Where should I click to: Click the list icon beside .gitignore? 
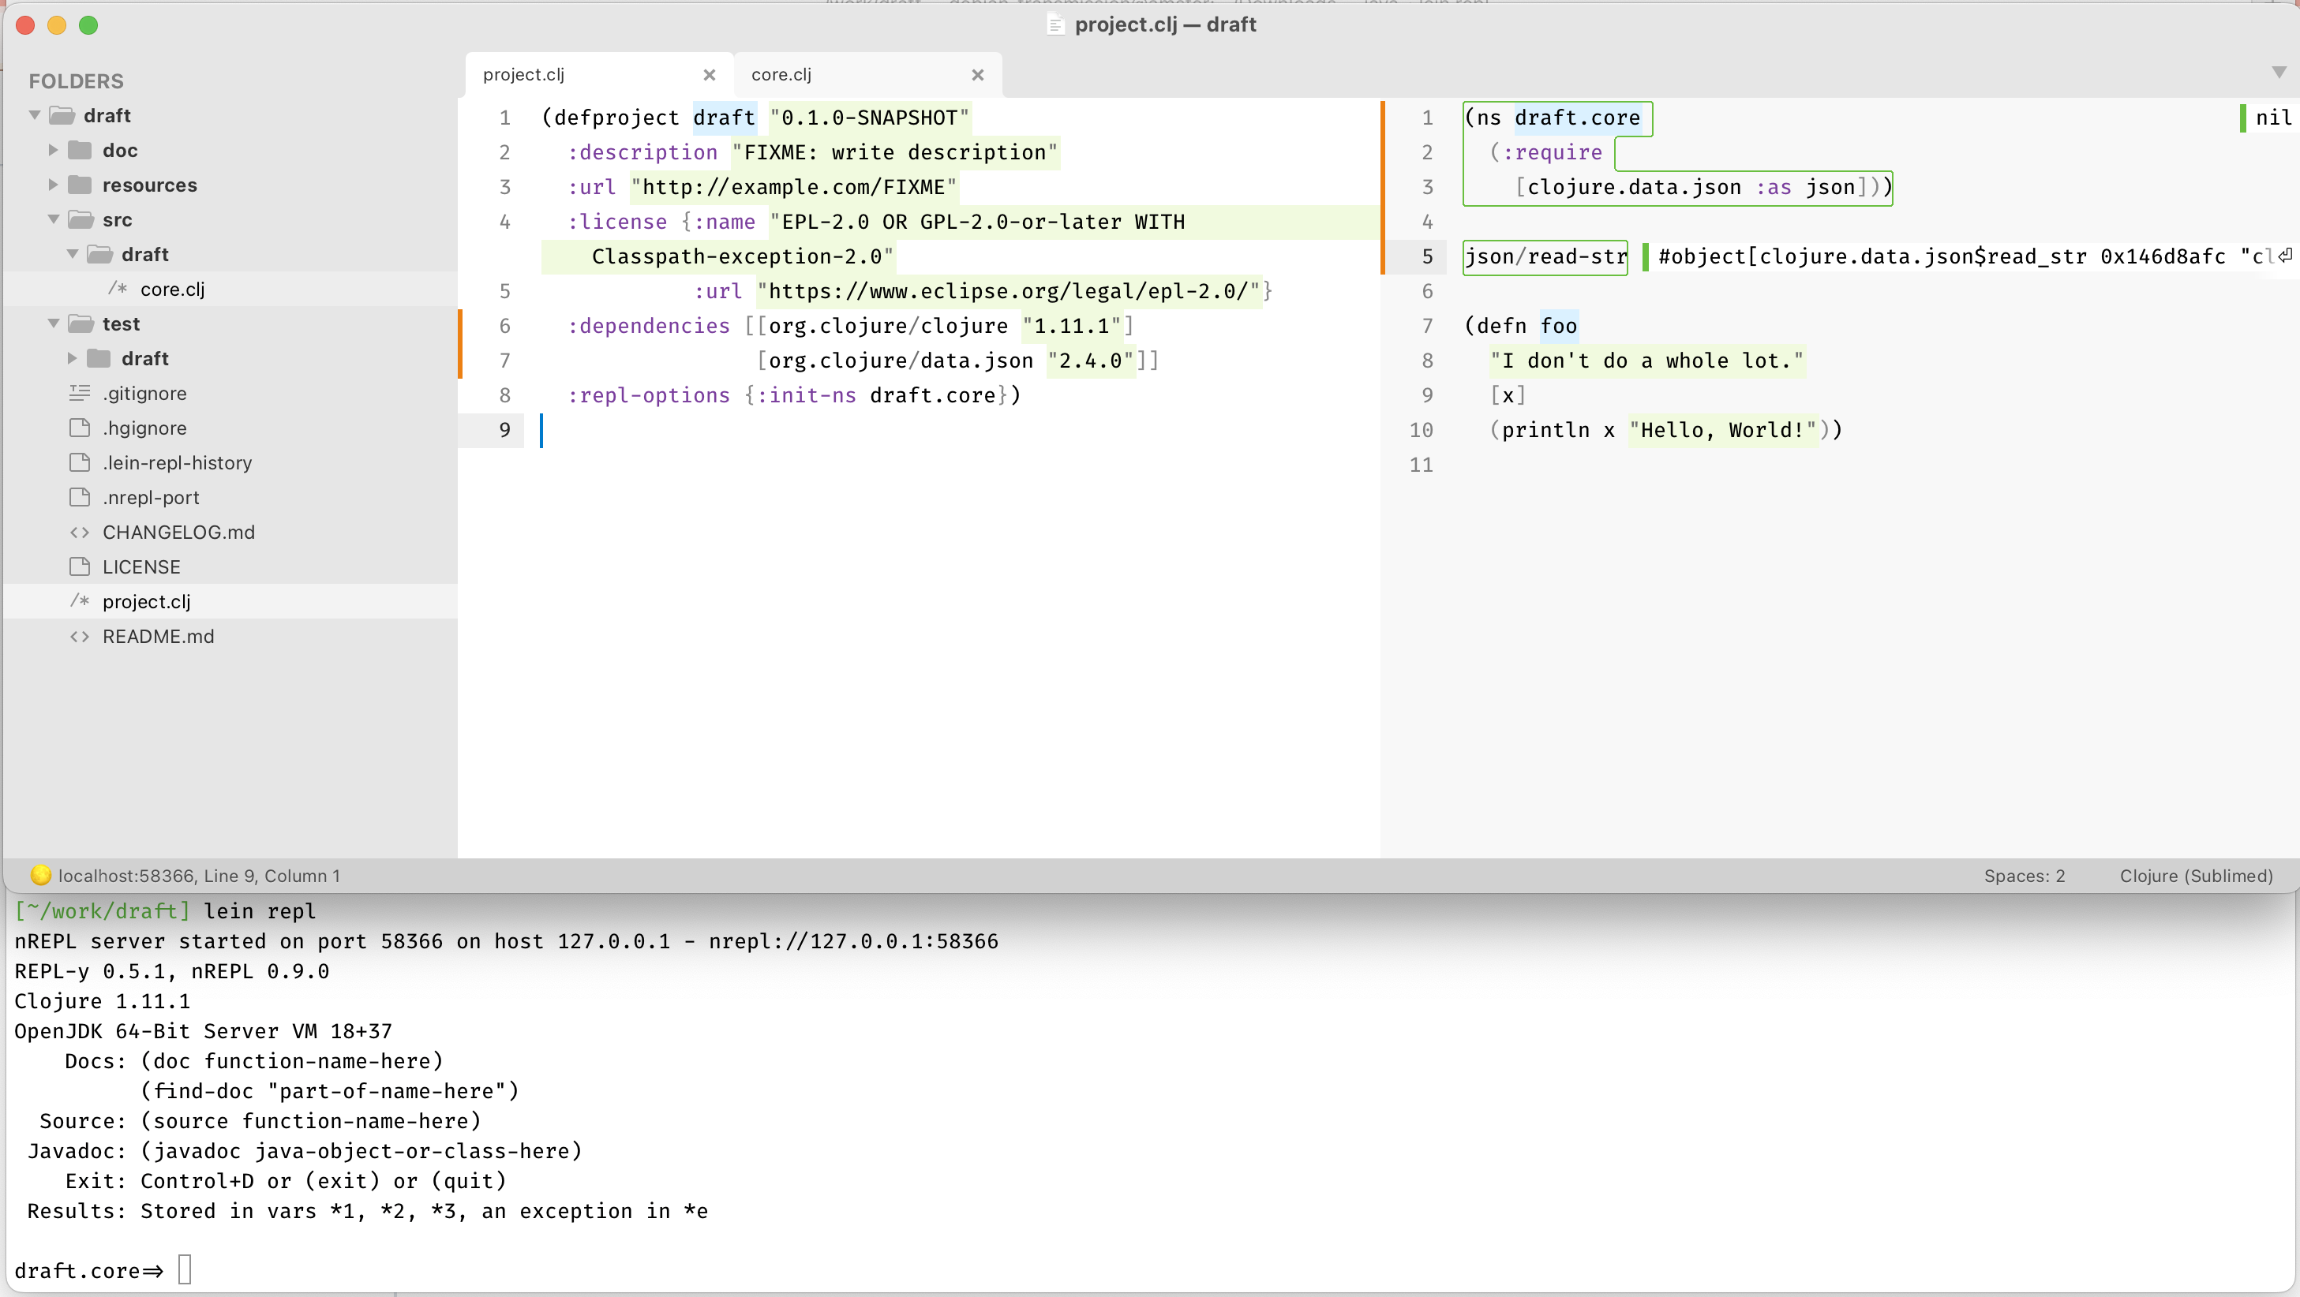(79, 393)
